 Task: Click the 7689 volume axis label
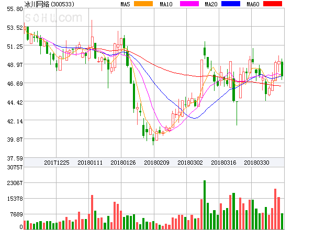pos(16,214)
